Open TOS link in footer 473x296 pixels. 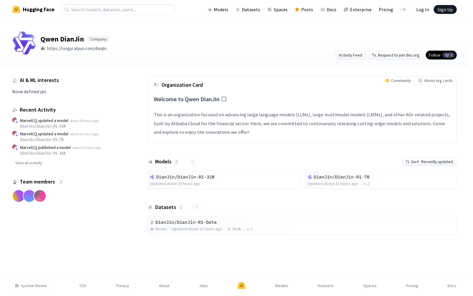coord(83,286)
